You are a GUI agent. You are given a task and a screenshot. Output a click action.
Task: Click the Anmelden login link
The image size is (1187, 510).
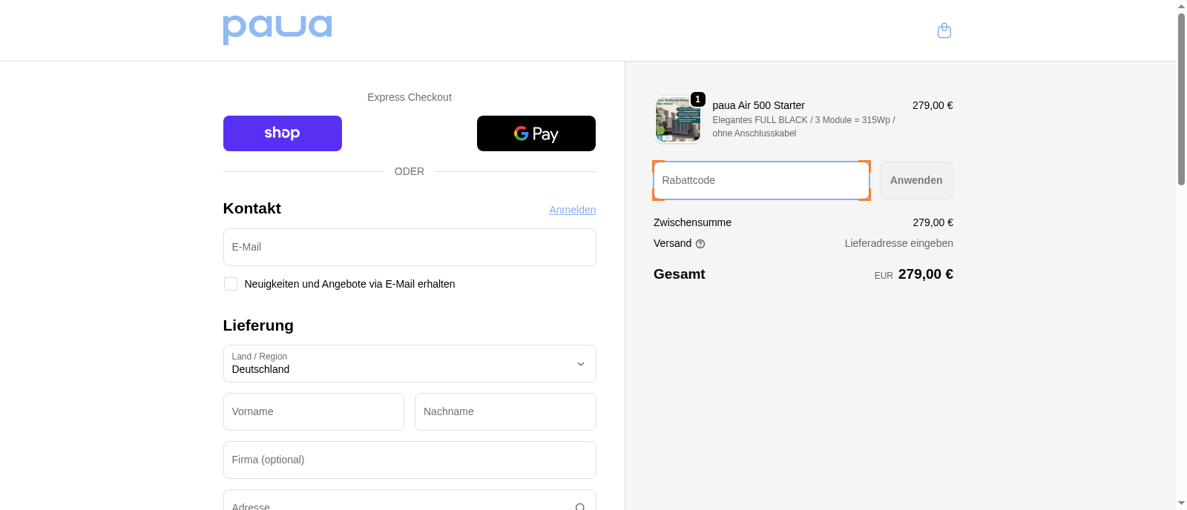[x=572, y=210]
